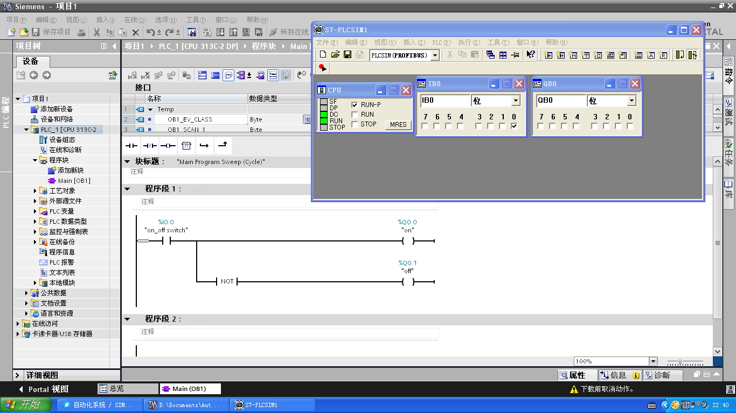Adjust the editor zoom slider
The width and height of the screenshot is (736, 413).
681,362
